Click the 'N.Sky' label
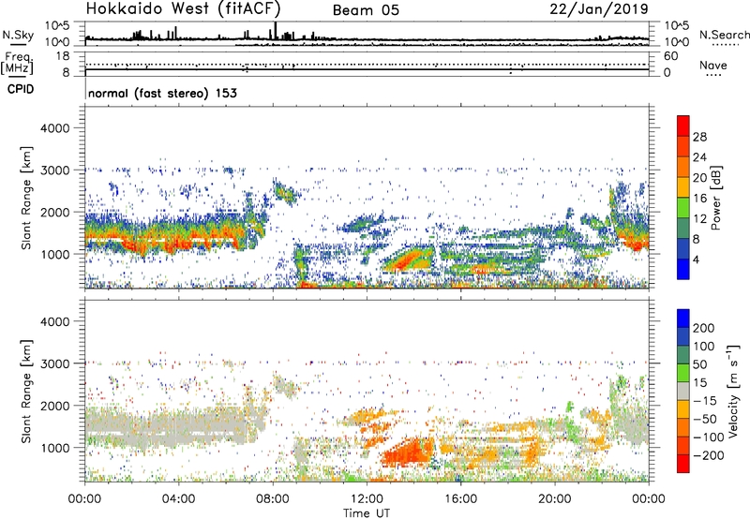This screenshot has height=519, width=750. click(x=18, y=35)
